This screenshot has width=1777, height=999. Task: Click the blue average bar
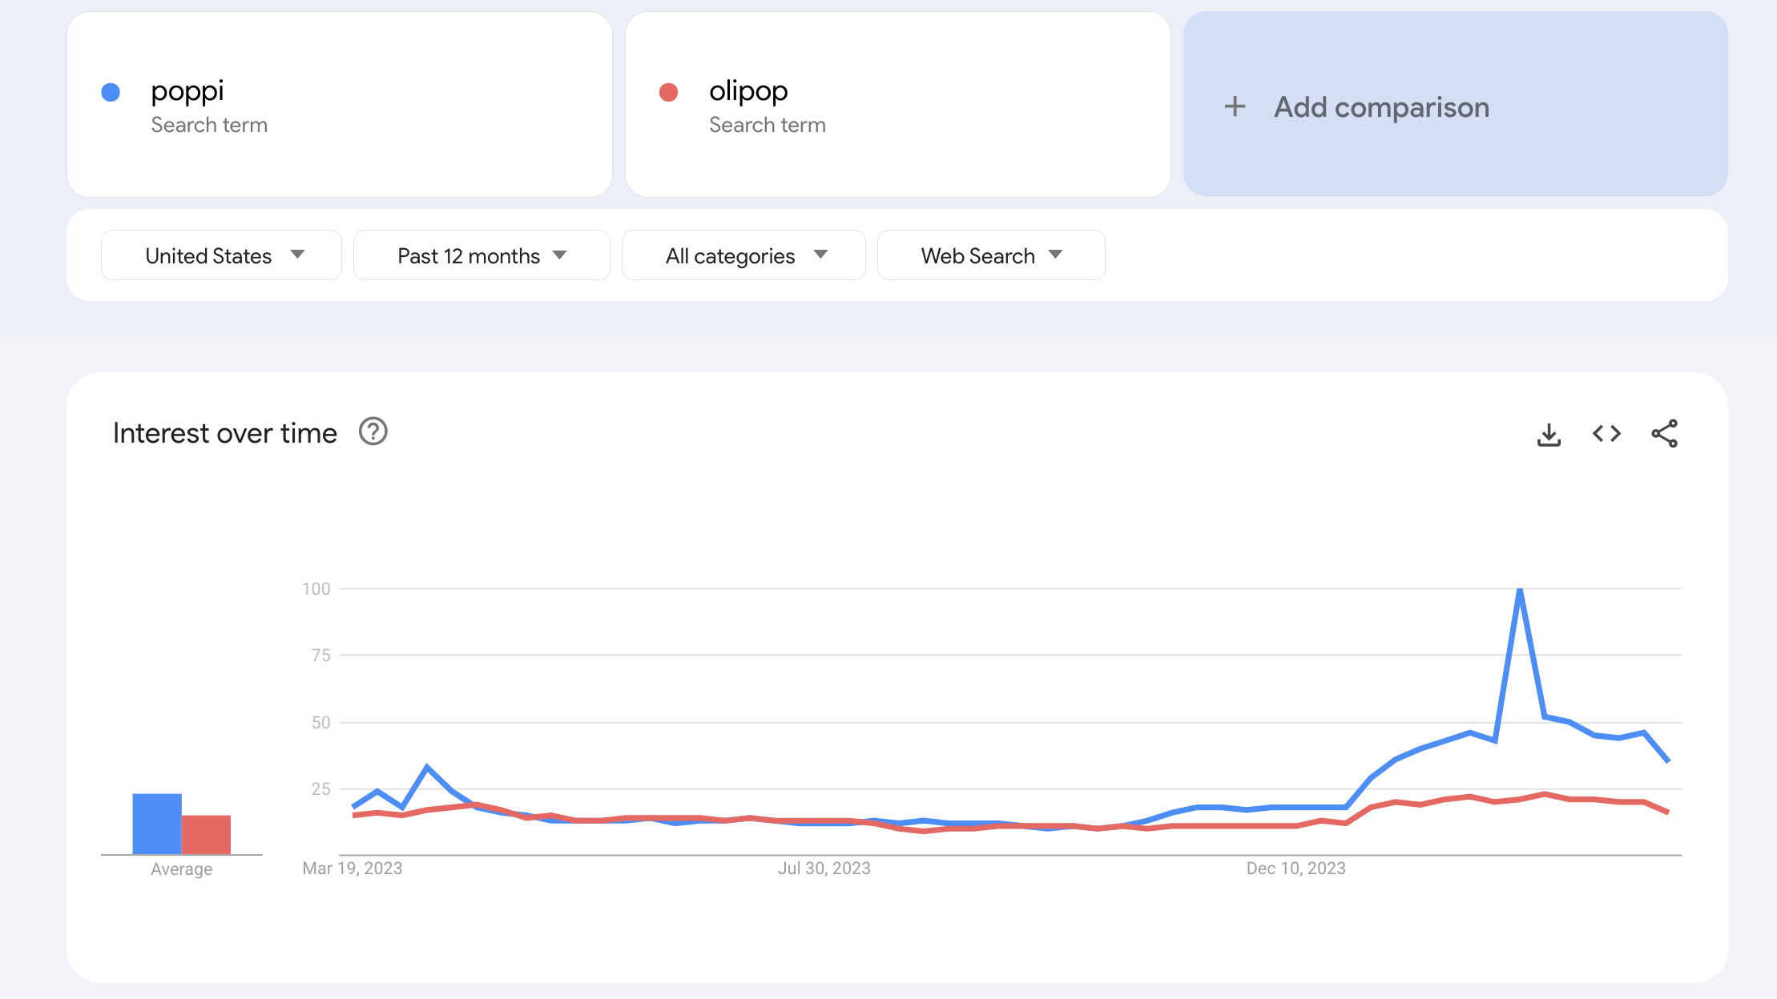[x=157, y=824]
